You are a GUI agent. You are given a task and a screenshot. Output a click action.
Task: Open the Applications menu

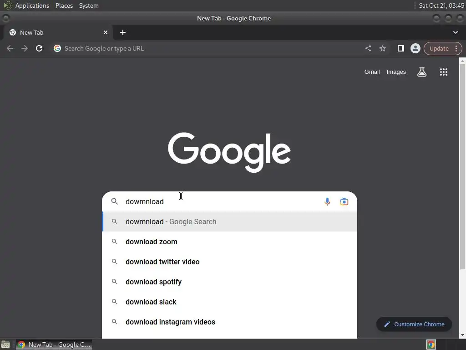coord(32,5)
